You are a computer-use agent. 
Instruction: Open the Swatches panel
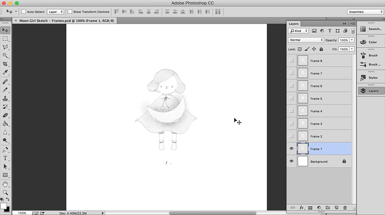point(371,29)
